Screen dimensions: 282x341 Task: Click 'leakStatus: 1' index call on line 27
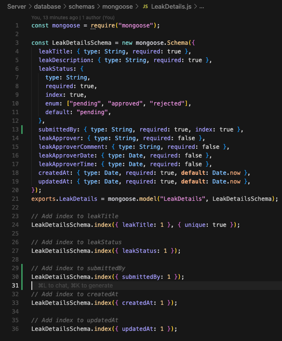pos(145,251)
